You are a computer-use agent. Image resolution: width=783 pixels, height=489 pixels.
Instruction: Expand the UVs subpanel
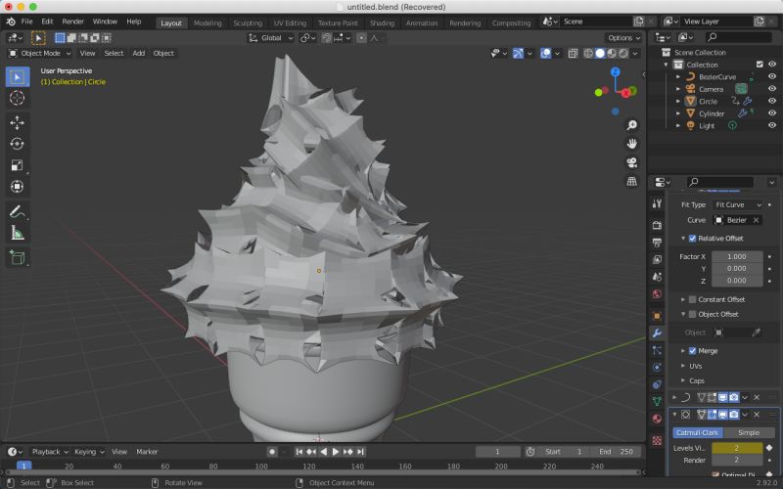[683, 366]
